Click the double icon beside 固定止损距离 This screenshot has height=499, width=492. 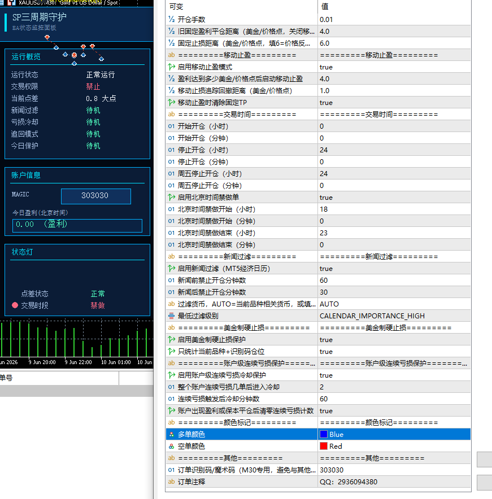coord(171,43)
